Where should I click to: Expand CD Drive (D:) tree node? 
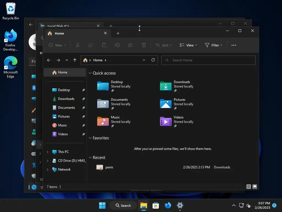(47, 161)
